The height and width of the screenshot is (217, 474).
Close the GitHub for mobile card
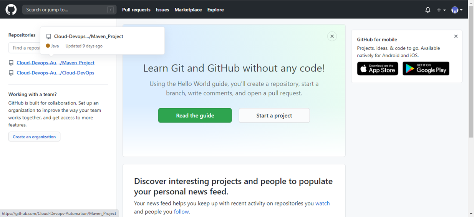tap(456, 36)
